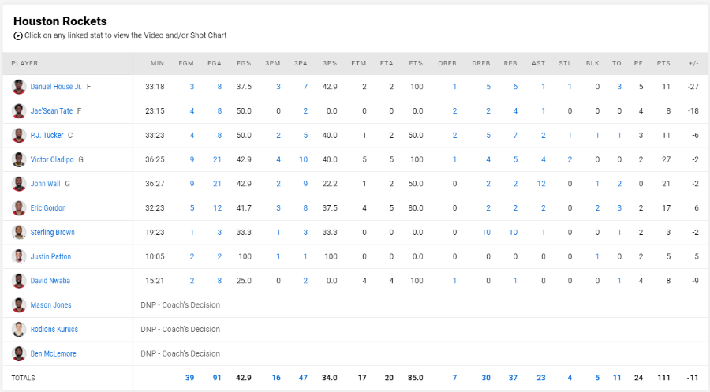
Task: Click the Houston Rockets team heading
Action: pos(60,21)
